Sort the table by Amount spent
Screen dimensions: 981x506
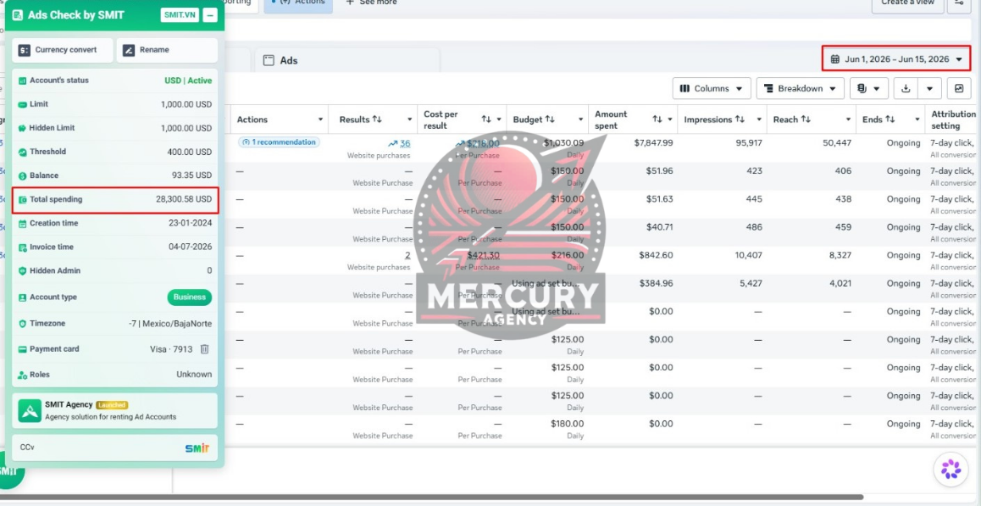coord(657,119)
